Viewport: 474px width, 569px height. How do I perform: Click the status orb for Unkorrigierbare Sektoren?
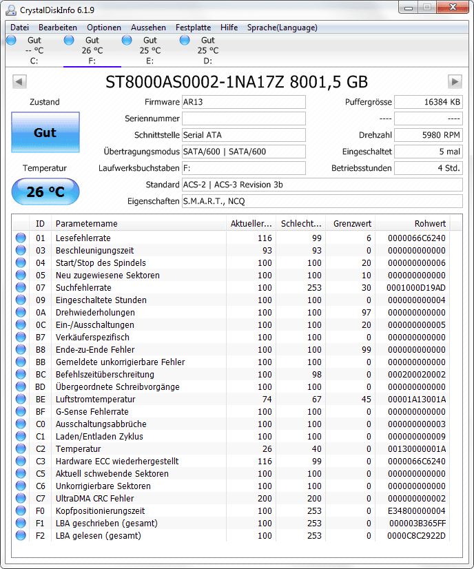[21, 486]
